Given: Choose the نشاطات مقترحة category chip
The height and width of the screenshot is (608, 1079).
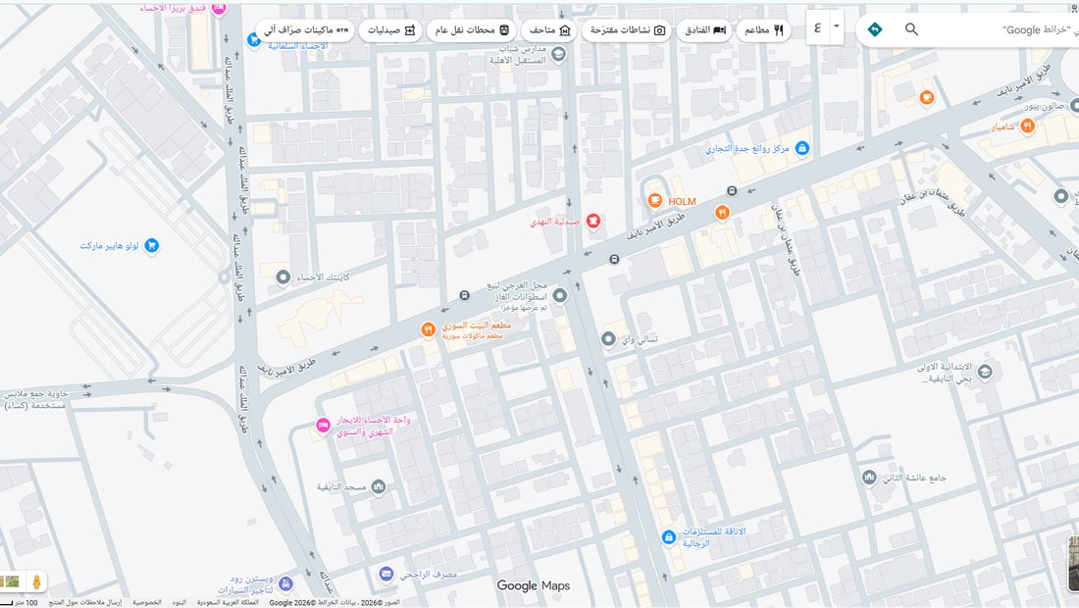Looking at the screenshot, I should [x=628, y=30].
